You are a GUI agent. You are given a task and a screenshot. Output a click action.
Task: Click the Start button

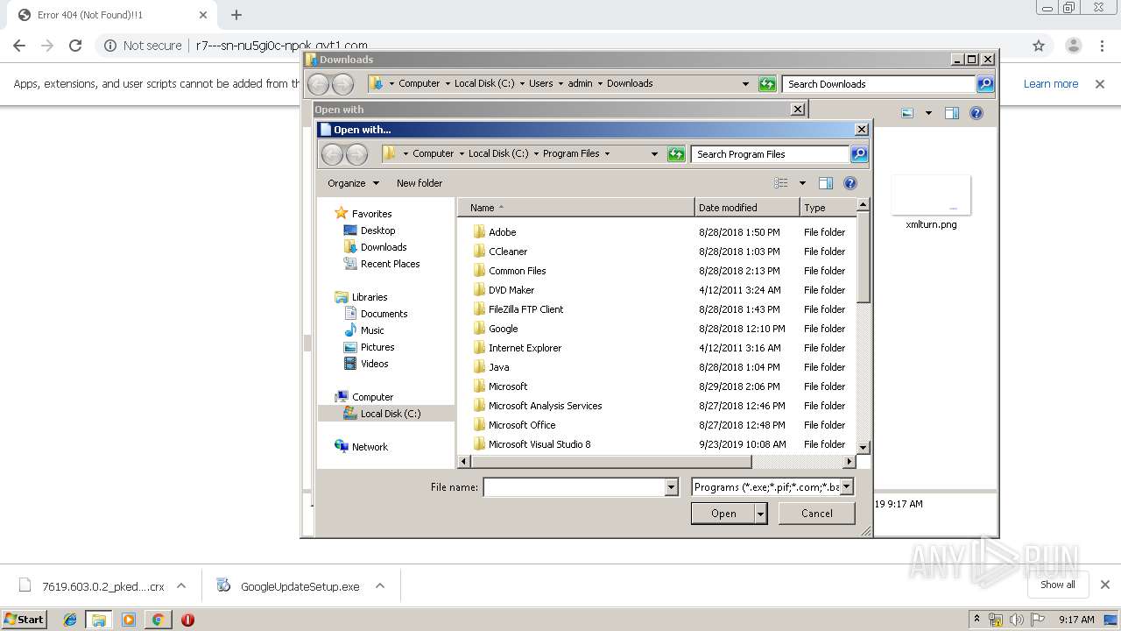25,620
